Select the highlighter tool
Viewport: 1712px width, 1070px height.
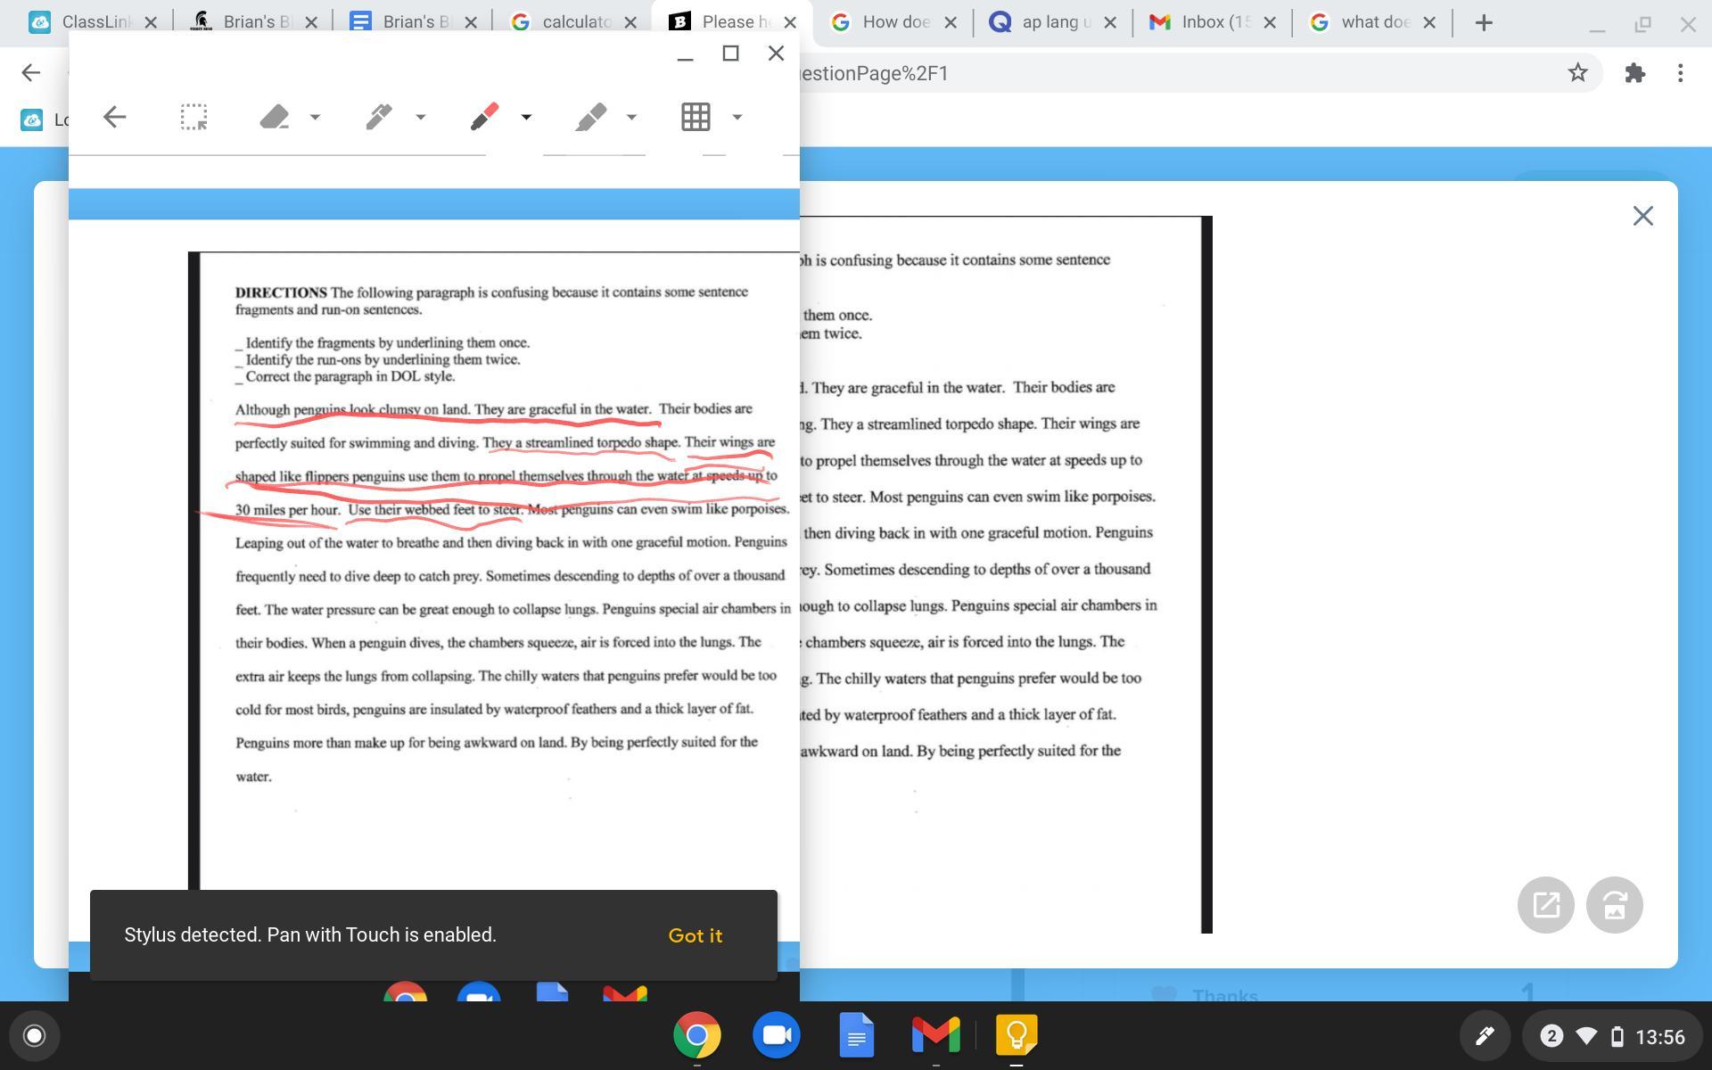591,117
